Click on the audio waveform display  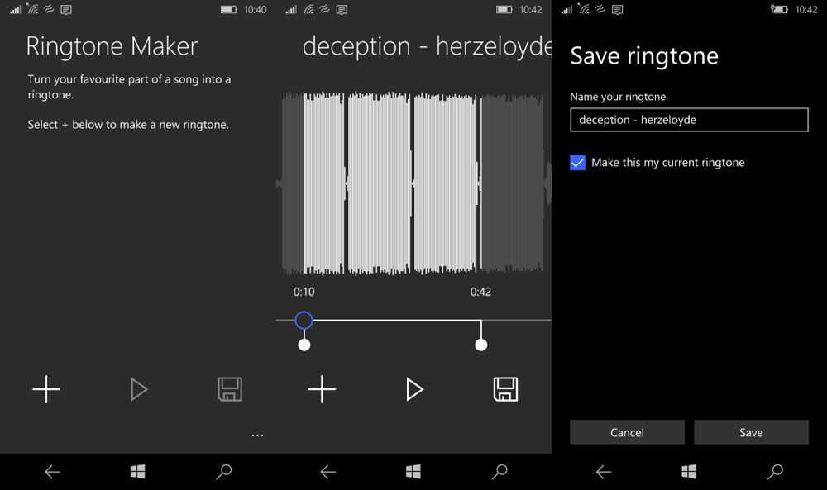coord(413,183)
